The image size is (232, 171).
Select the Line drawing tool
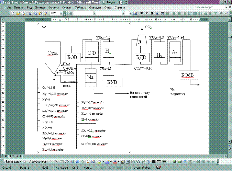51,161
